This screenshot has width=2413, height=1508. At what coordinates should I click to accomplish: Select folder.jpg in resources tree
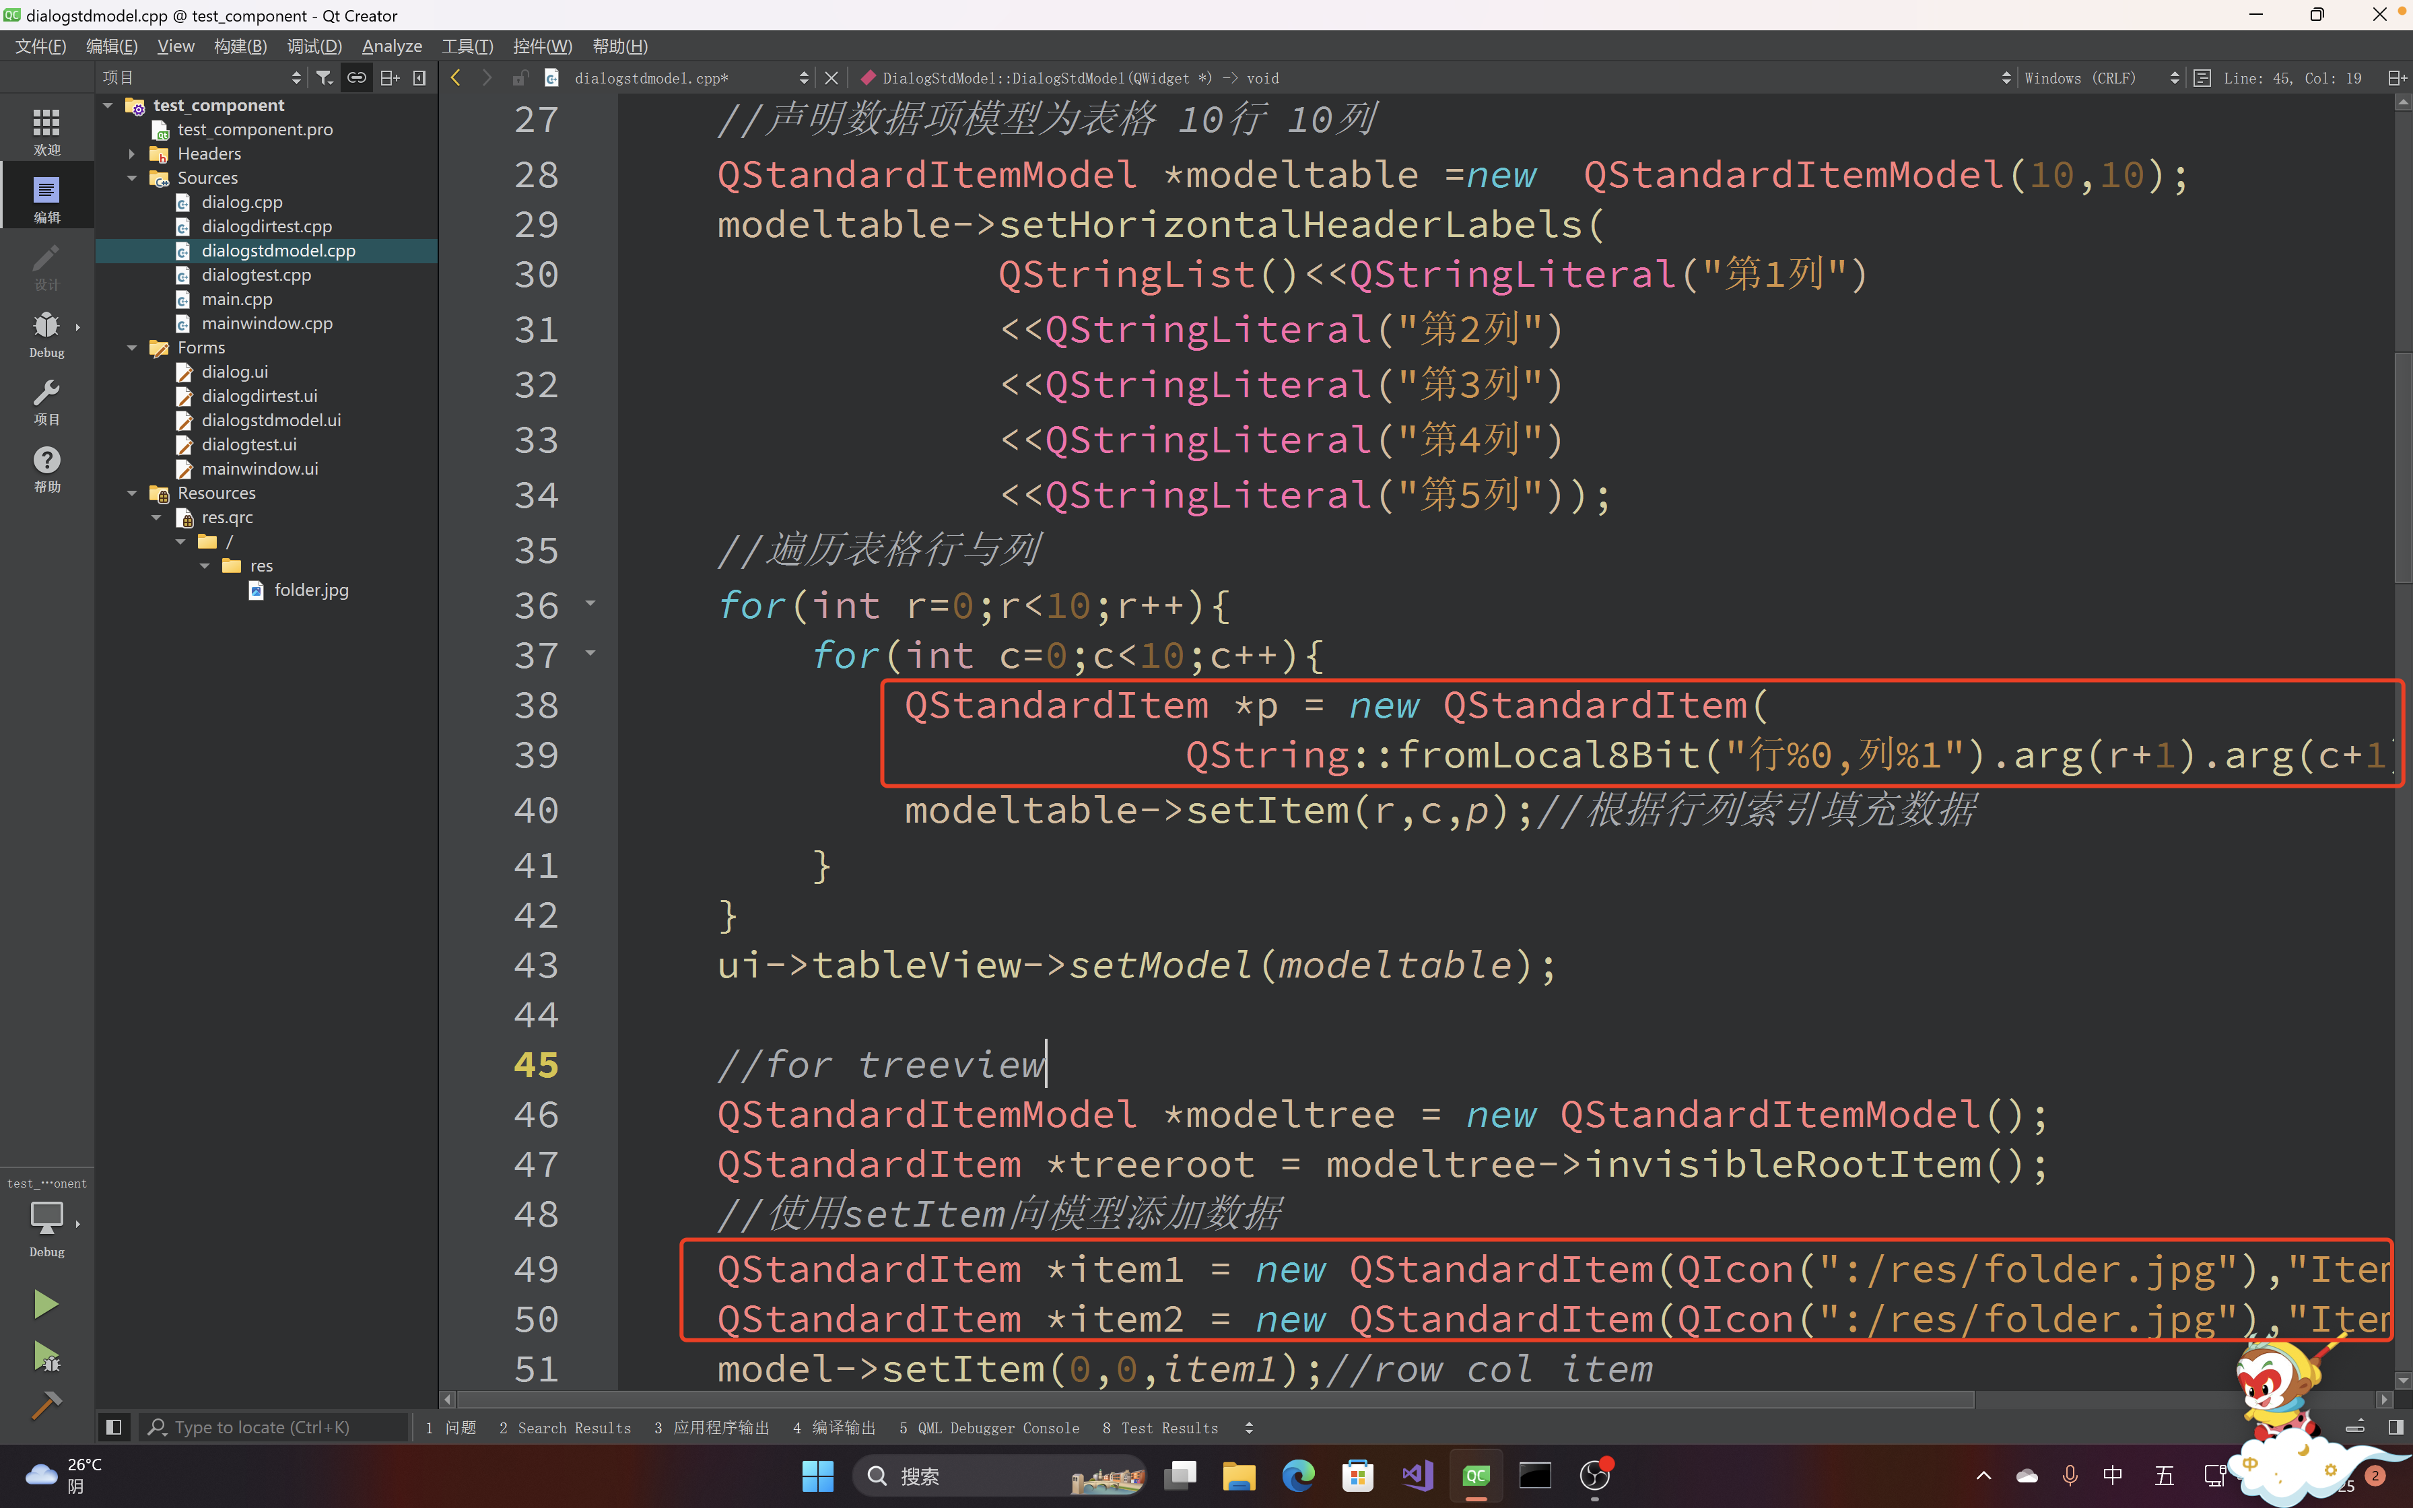[311, 590]
